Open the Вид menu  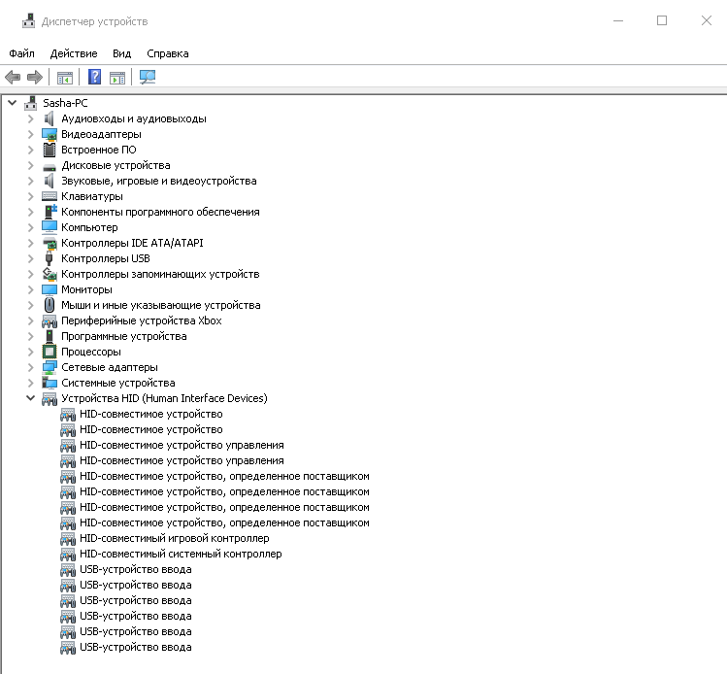pyautogui.click(x=122, y=53)
